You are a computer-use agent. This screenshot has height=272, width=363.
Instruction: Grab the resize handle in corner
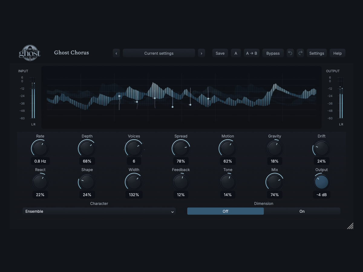click(x=350, y=226)
